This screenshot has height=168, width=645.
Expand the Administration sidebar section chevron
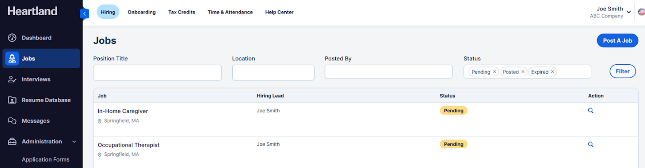coord(74,142)
